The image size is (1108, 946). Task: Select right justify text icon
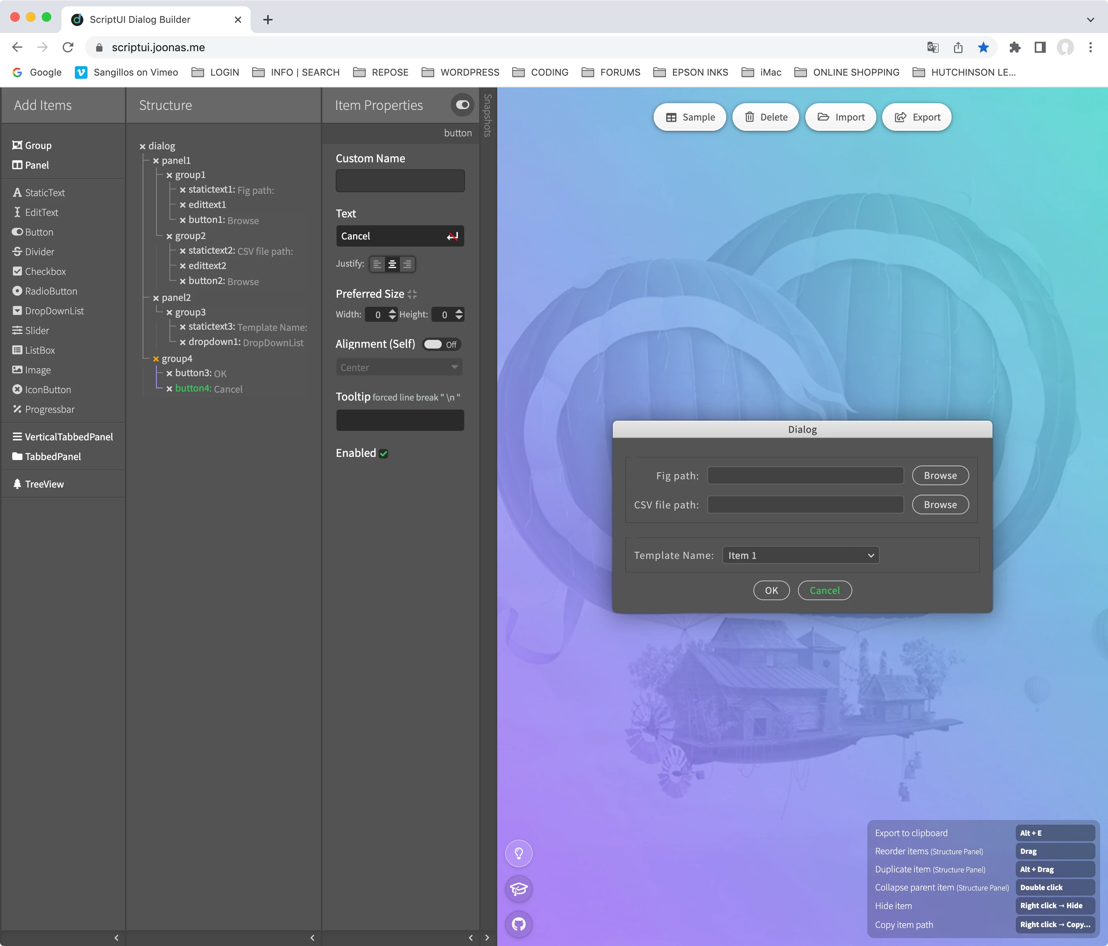[407, 264]
